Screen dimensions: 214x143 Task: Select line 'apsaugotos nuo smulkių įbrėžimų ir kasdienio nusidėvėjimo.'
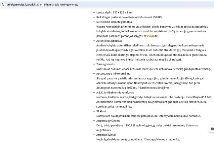(x=133, y=88)
